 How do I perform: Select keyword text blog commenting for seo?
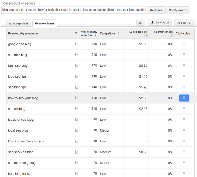(x=26, y=141)
